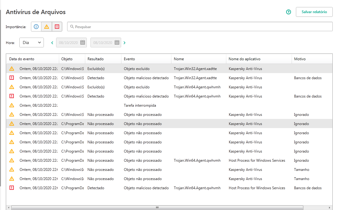Go to previous day with left arrow
The width and height of the screenshot is (337, 210).
[x=52, y=43]
